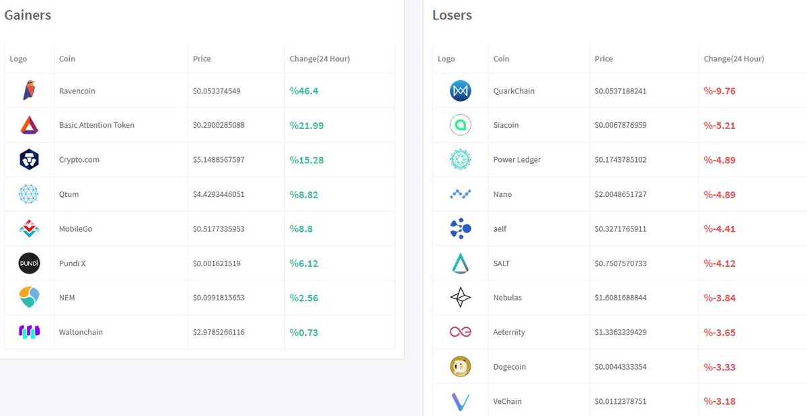Click the Gainers section heading

(28, 15)
